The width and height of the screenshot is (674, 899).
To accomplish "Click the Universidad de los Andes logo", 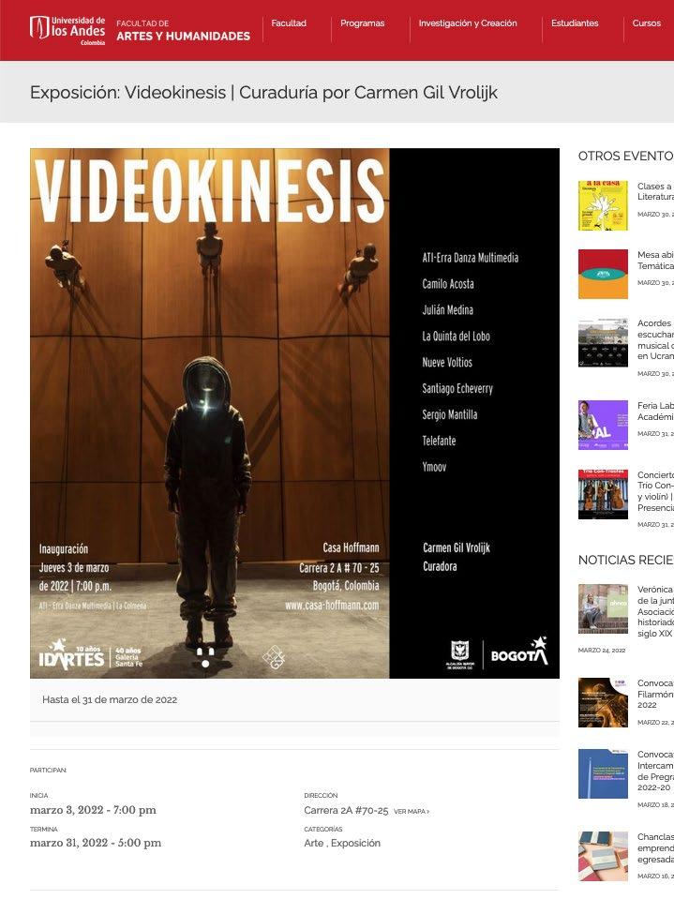I will point(67,30).
